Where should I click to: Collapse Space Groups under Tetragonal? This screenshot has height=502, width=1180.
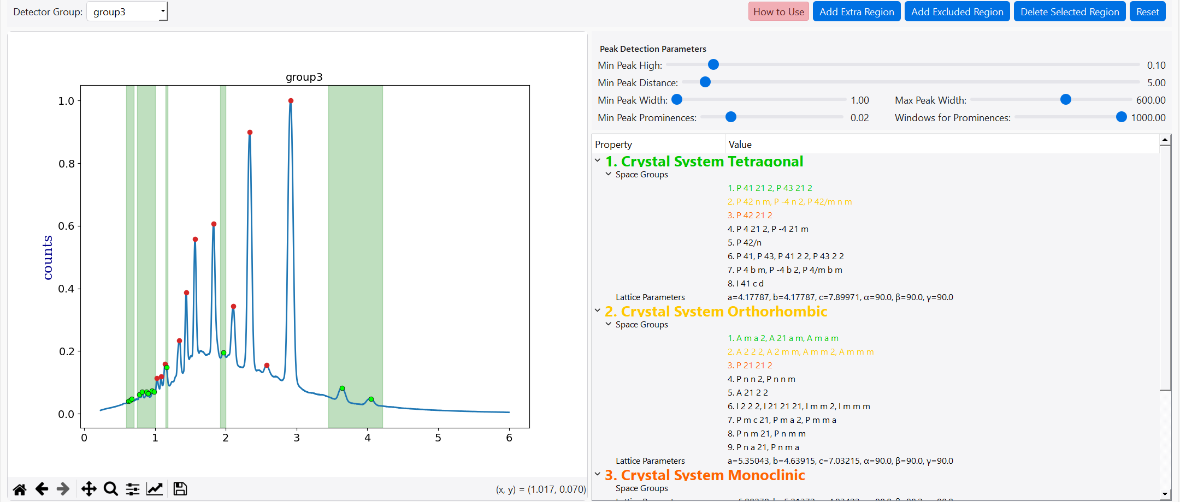tap(608, 174)
